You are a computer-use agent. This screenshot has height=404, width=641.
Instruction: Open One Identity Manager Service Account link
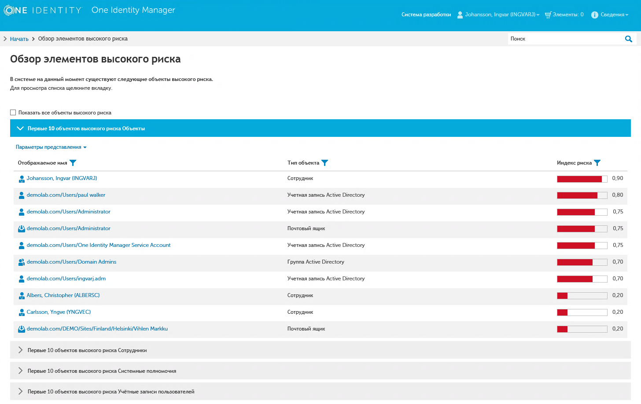pyautogui.click(x=99, y=245)
